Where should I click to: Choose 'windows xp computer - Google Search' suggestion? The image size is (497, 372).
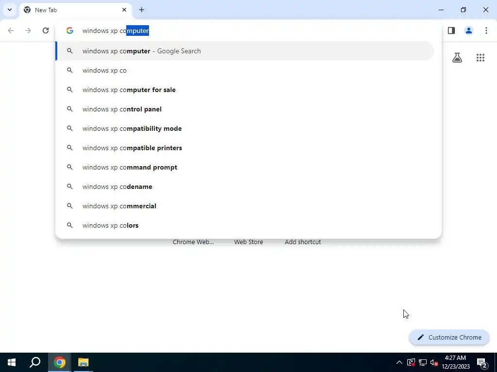point(245,51)
